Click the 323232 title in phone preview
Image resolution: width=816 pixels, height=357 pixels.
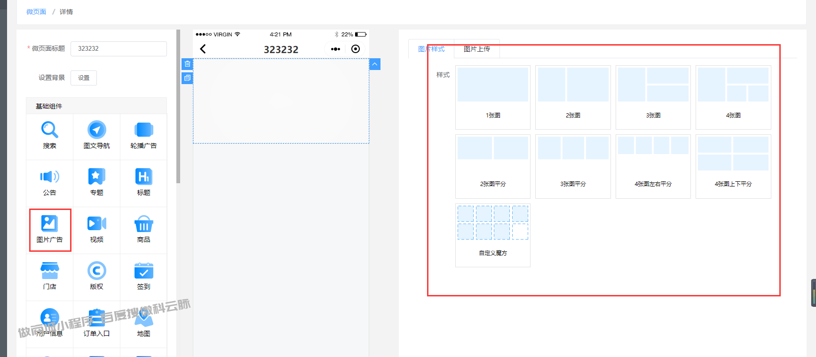point(281,49)
